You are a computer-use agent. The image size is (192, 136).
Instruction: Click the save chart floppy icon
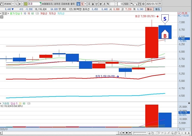click(x=140, y=4)
